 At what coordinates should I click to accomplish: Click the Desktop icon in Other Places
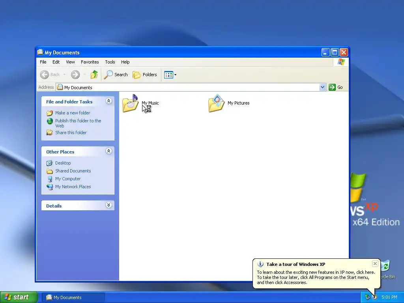(50, 163)
